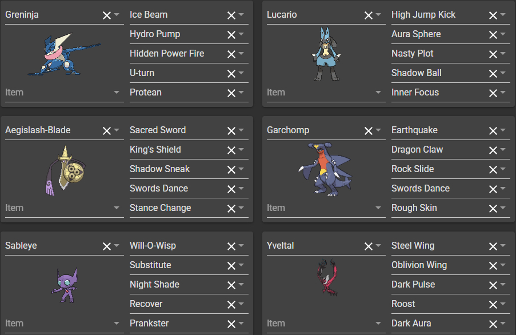Remove the Will-O-Wisp move
The height and width of the screenshot is (335, 516).
pyautogui.click(x=231, y=246)
